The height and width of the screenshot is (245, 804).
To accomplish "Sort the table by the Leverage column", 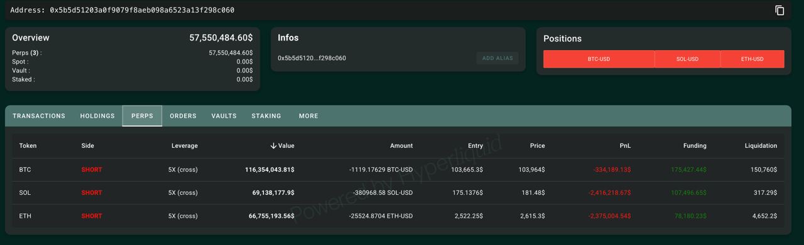I will point(185,145).
